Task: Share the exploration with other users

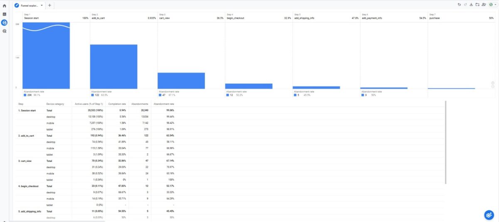Action: pyautogui.click(x=484, y=5)
